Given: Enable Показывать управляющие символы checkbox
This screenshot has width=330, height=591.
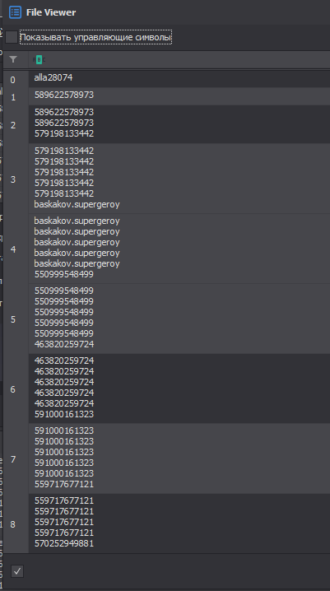Looking at the screenshot, I should [x=12, y=37].
